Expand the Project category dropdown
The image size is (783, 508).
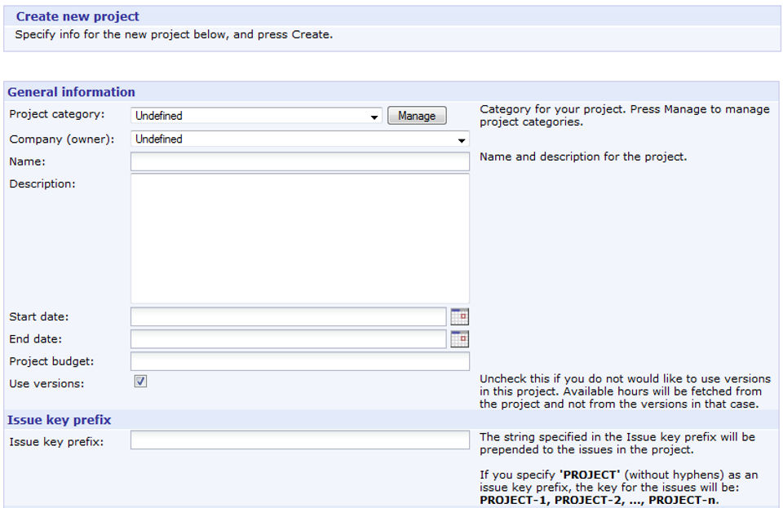point(257,117)
